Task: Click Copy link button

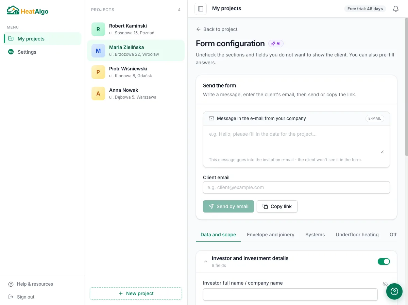Action: click(x=277, y=206)
